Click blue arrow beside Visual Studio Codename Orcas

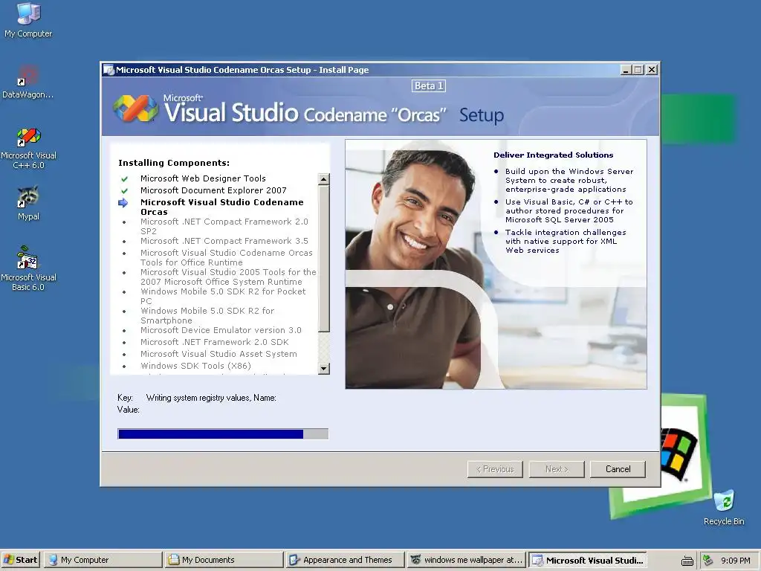pos(123,203)
